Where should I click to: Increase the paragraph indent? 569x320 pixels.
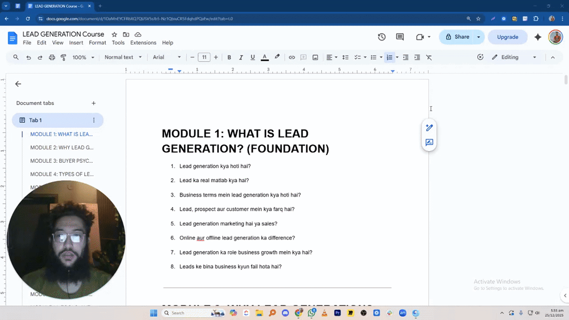417,57
